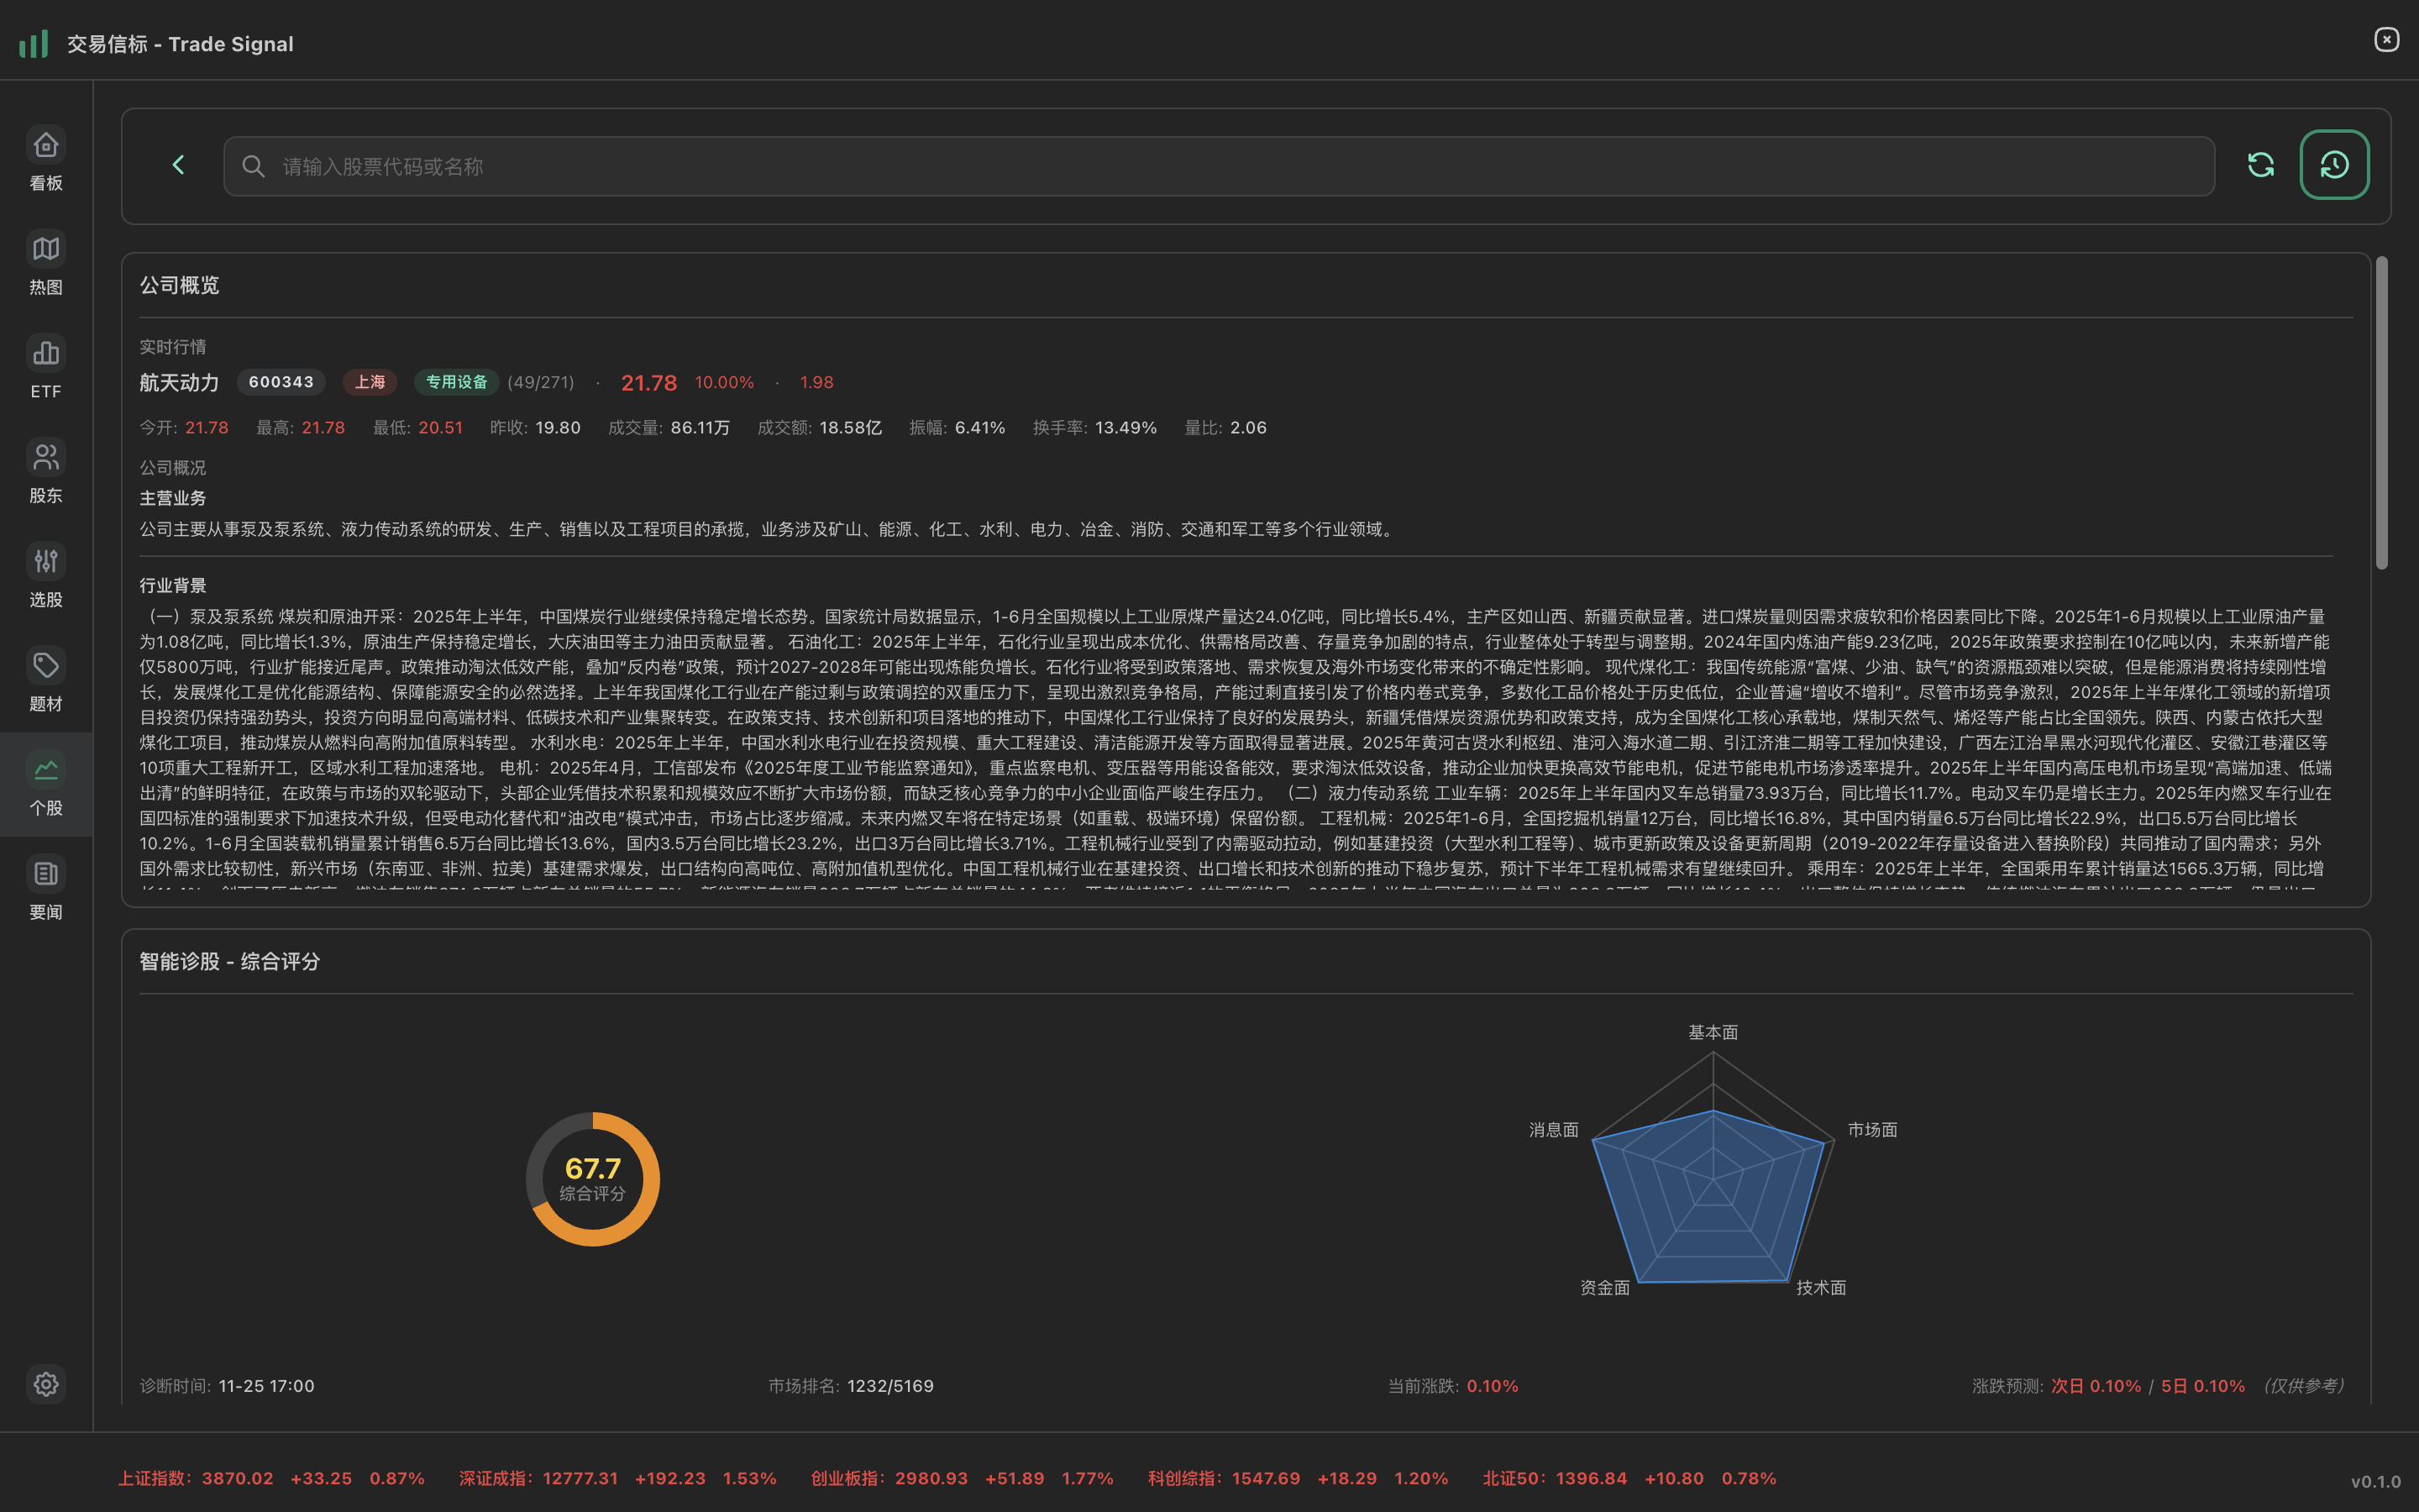Open the 热图 heatmap view
The height and width of the screenshot is (1512, 2419).
coord(45,265)
